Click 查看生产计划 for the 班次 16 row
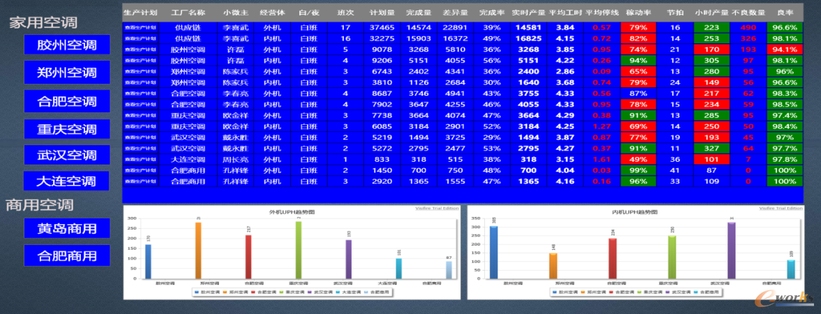The image size is (821, 314). (x=140, y=38)
